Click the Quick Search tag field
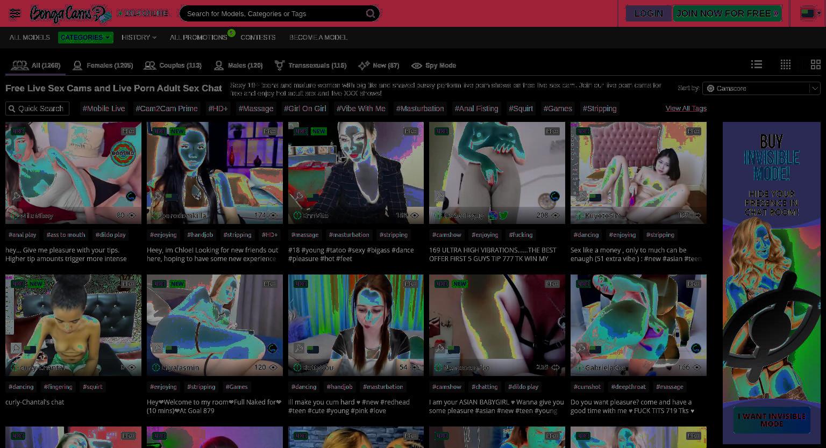 pos(38,109)
